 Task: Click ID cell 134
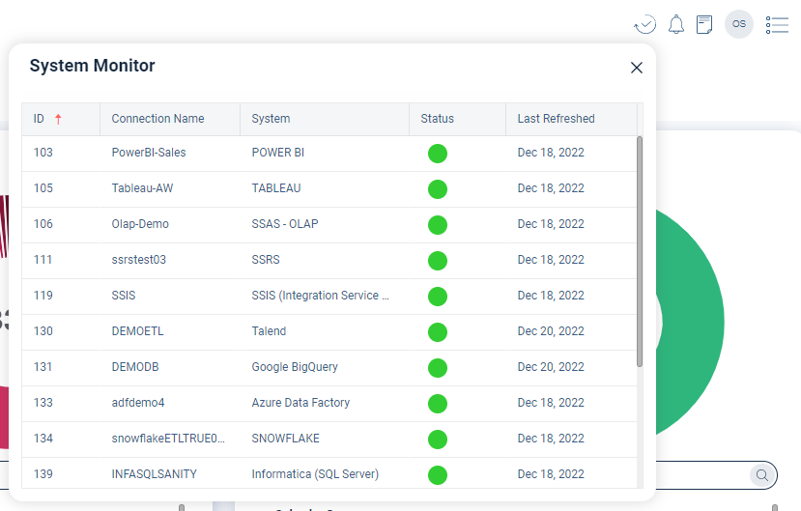click(43, 438)
